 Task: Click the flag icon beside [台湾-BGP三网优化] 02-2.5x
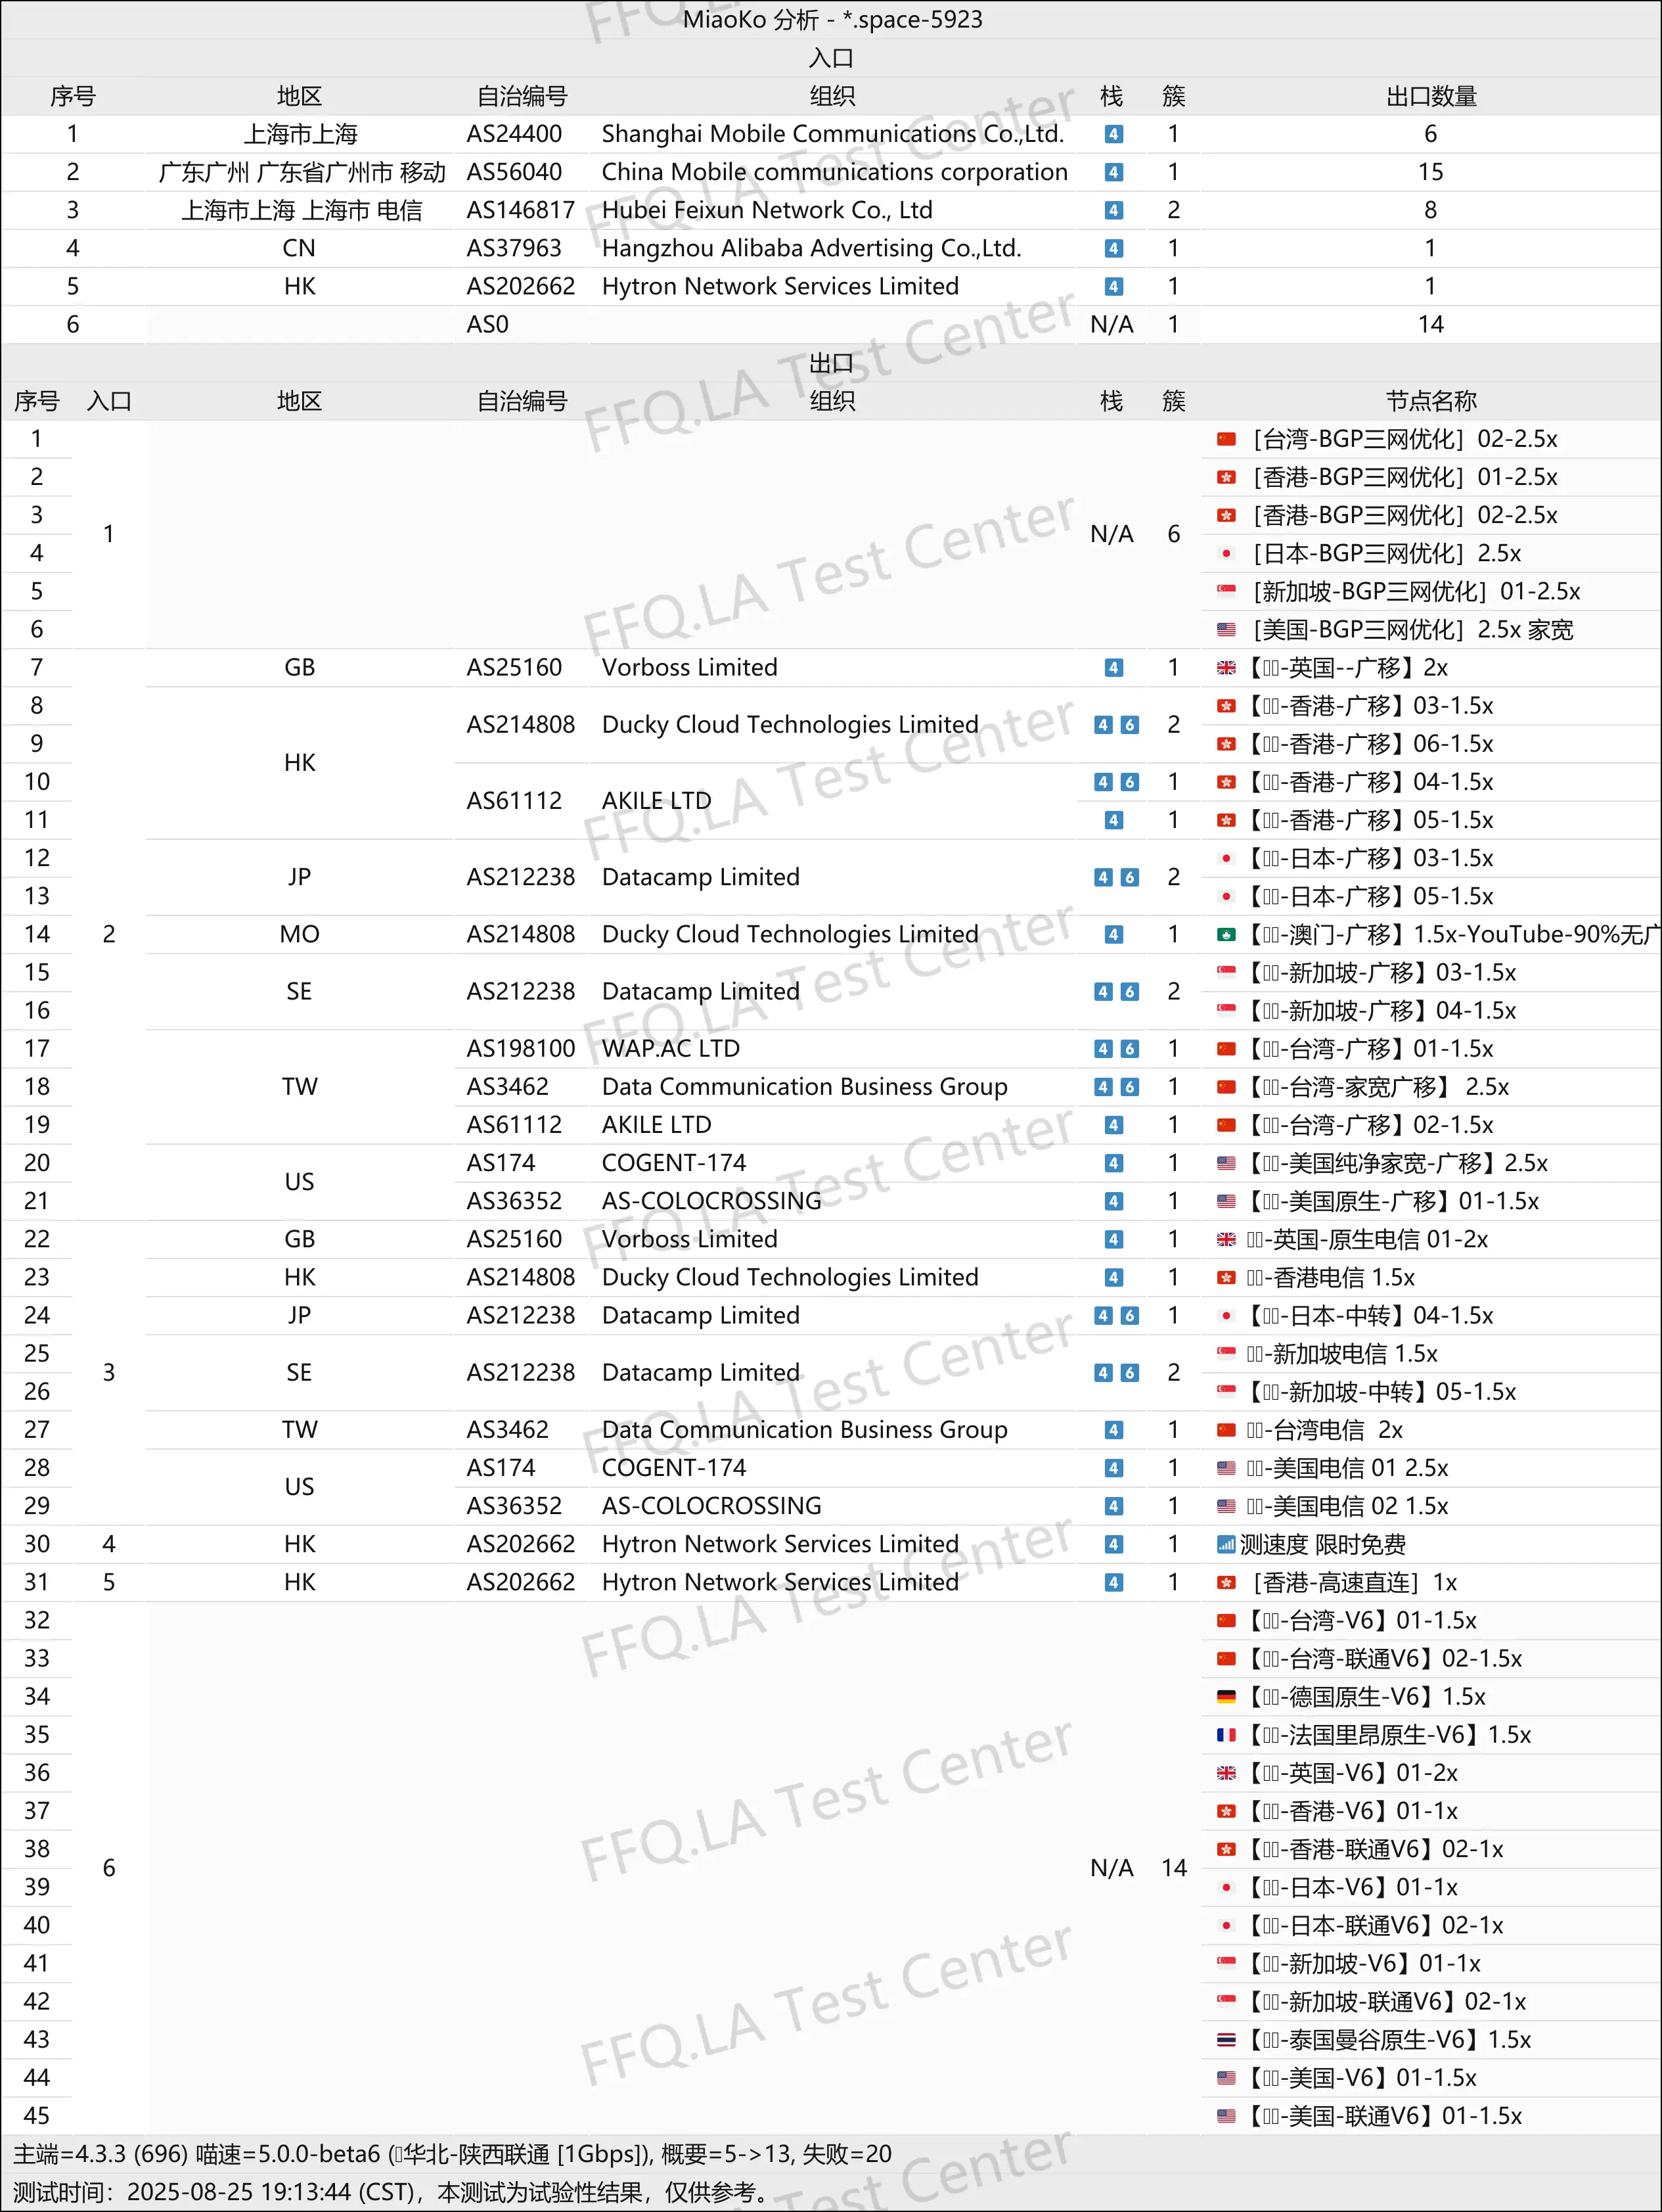pyautogui.click(x=1226, y=439)
